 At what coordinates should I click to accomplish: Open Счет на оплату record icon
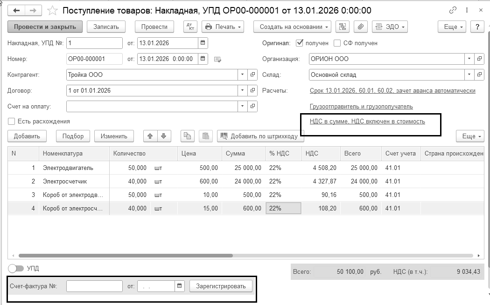click(252, 106)
